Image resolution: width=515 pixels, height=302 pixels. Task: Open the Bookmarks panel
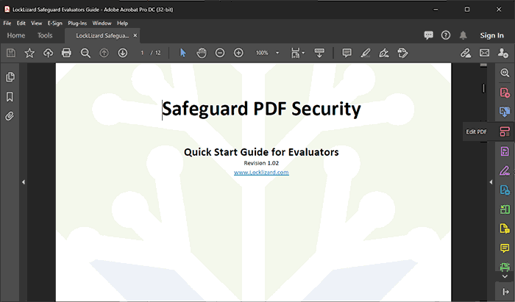pyautogui.click(x=10, y=97)
